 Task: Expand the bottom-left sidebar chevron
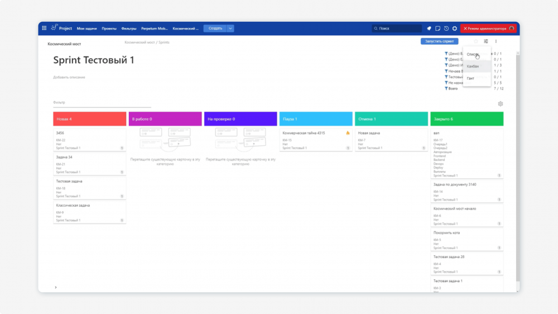pos(56,287)
